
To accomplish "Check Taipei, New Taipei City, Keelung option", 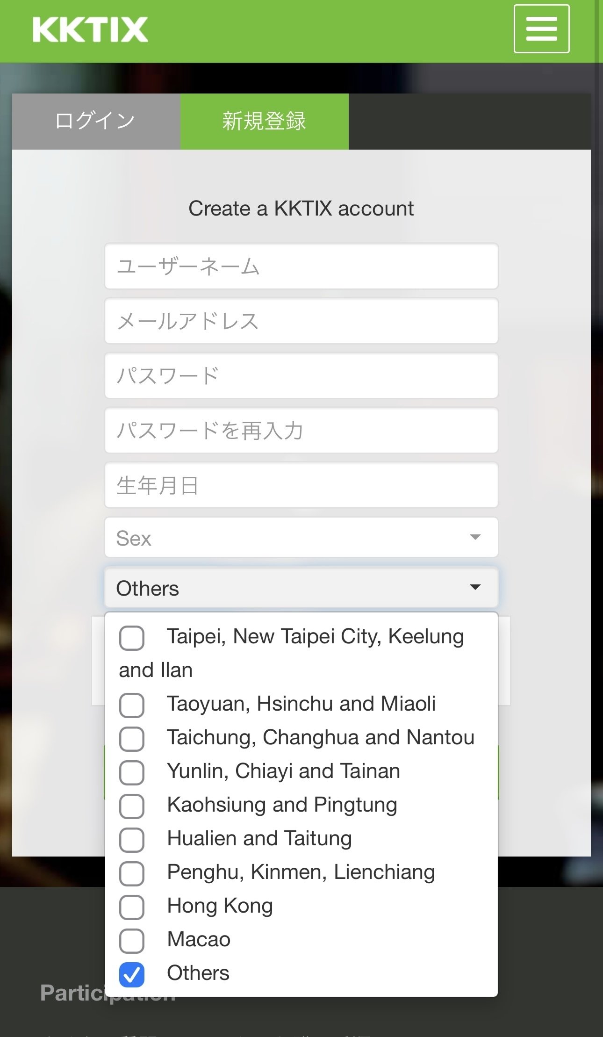I will [132, 638].
